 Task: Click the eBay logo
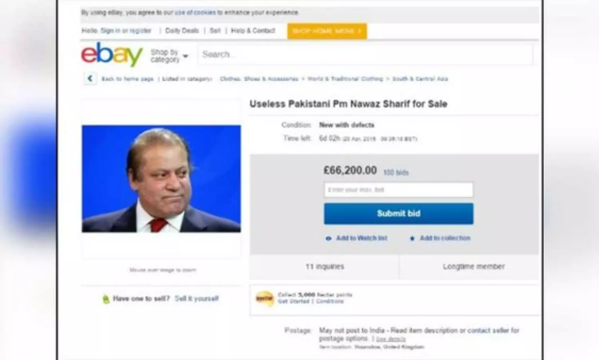click(112, 55)
